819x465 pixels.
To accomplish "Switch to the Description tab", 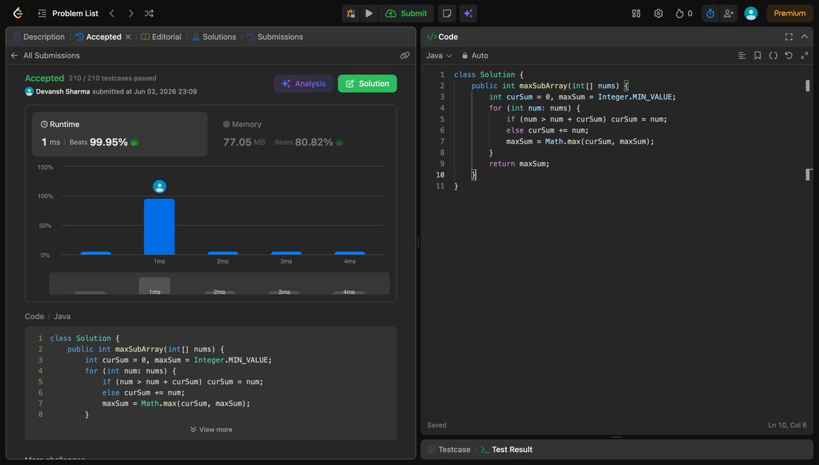I will click(x=39, y=37).
